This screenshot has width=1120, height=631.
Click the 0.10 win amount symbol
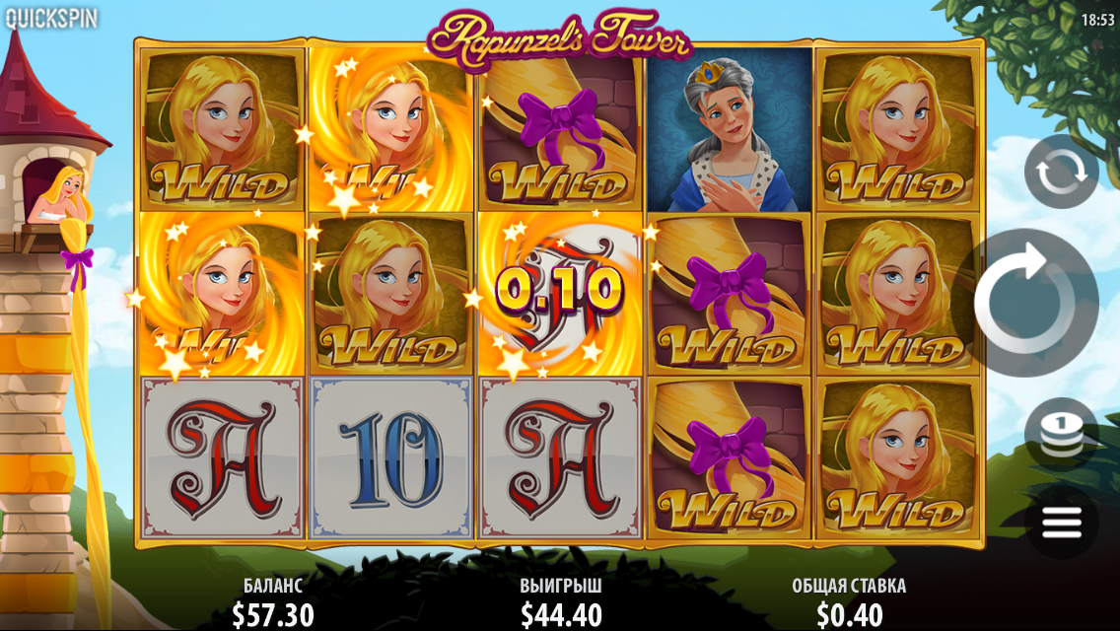tap(559, 290)
